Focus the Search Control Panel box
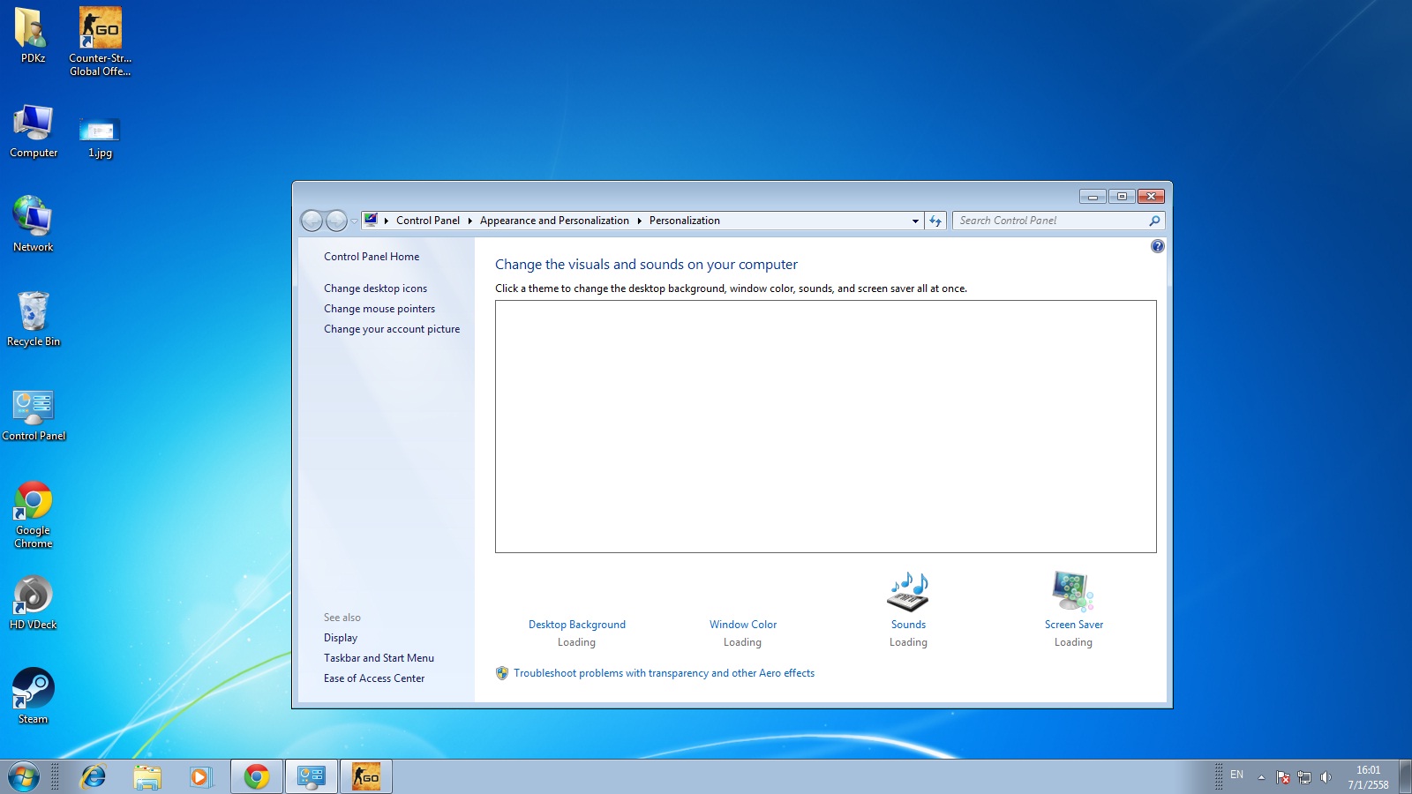This screenshot has width=1412, height=794. 1050,221
